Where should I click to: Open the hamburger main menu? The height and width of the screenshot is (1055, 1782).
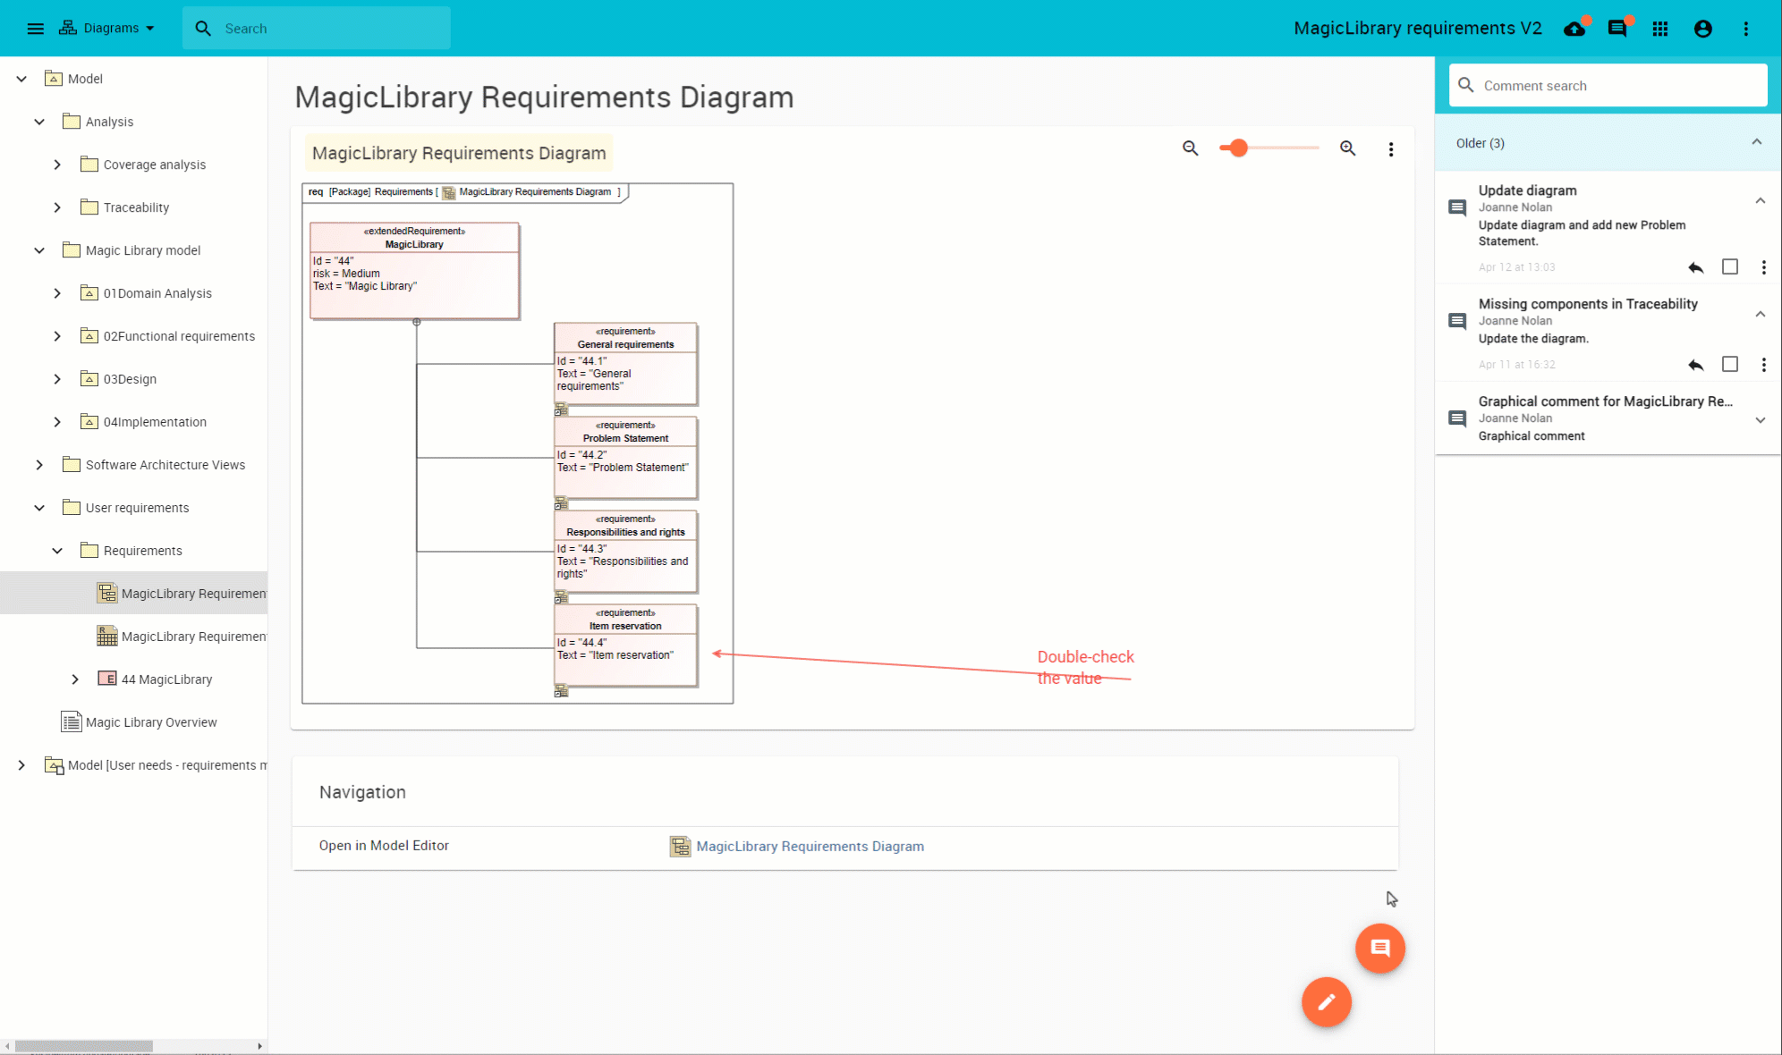36,29
